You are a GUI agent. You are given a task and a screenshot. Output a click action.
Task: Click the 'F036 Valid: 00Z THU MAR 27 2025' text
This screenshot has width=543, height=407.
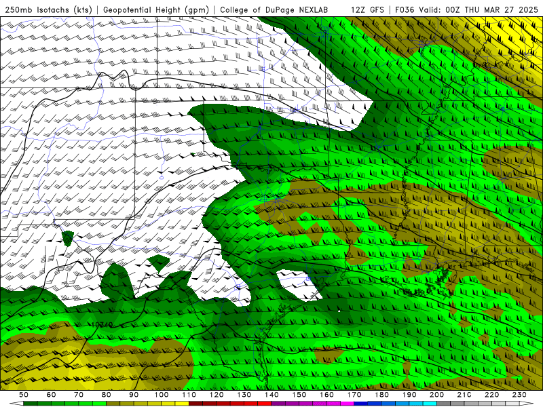tap(466, 10)
